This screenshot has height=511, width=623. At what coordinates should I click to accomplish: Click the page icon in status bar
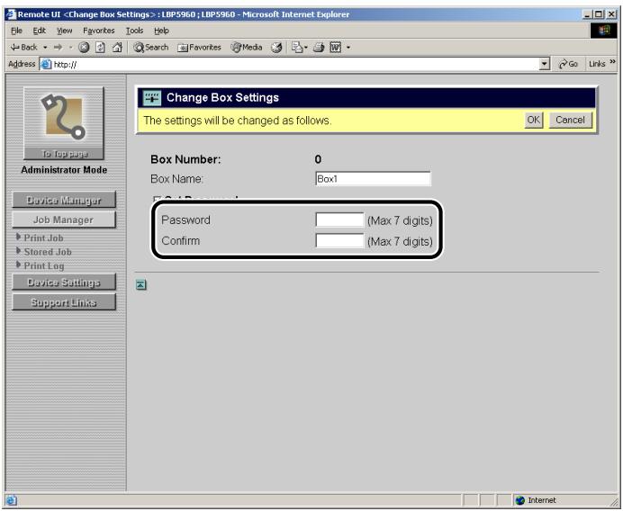click(12, 500)
